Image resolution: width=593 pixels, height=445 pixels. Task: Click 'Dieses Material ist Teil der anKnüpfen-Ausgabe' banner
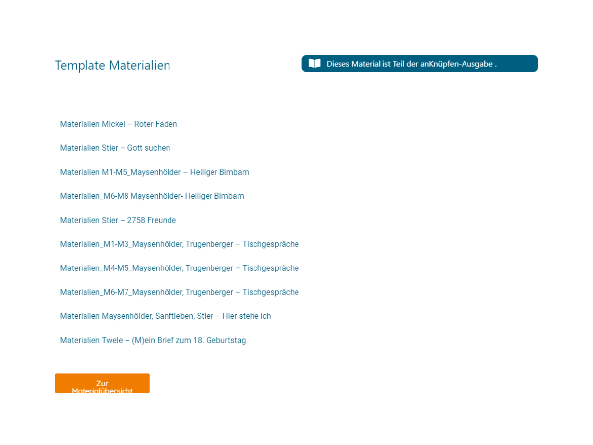click(x=420, y=64)
